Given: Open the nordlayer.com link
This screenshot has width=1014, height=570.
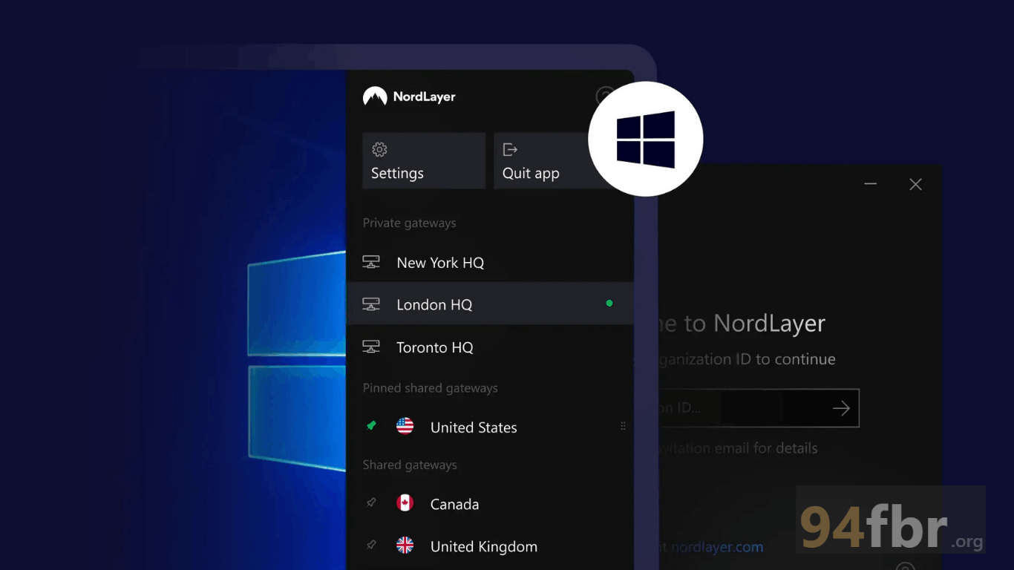Looking at the screenshot, I should [x=717, y=547].
